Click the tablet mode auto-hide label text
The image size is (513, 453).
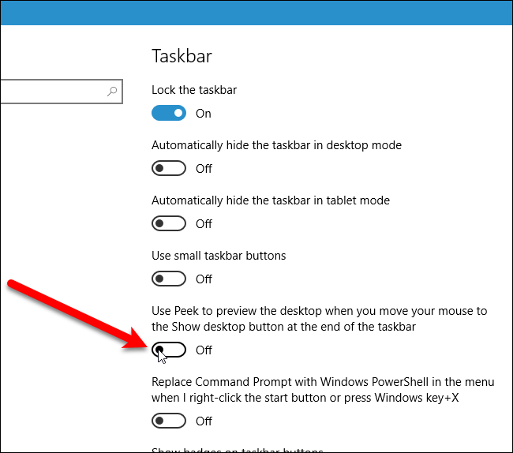(271, 200)
